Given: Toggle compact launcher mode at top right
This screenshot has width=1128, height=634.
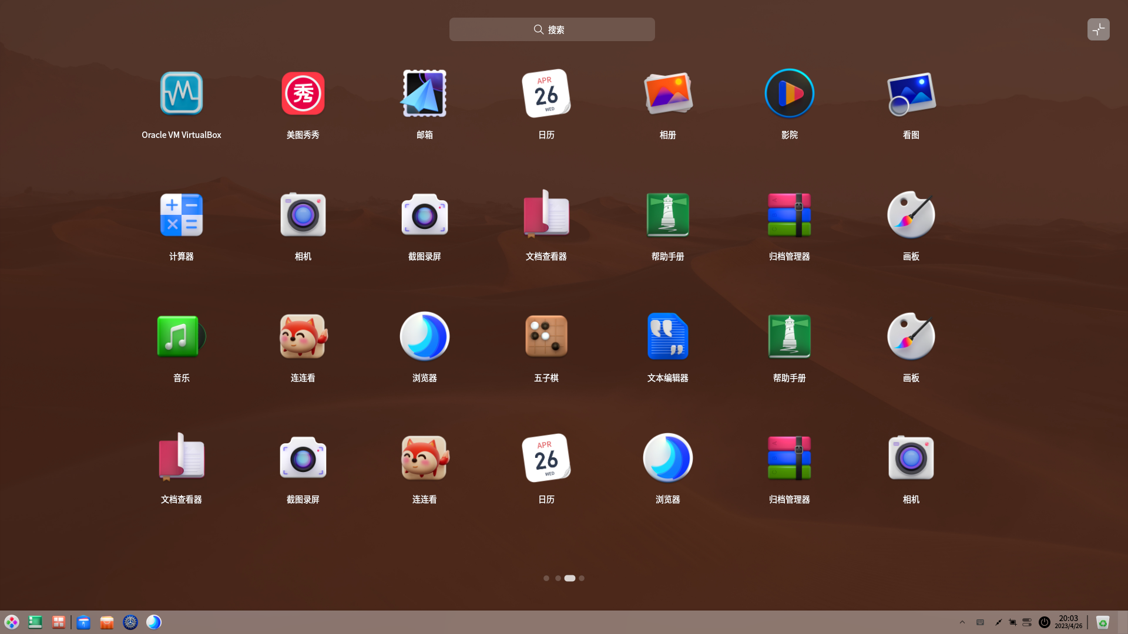Looking at the screenshot, I should tap(1098, 29).
